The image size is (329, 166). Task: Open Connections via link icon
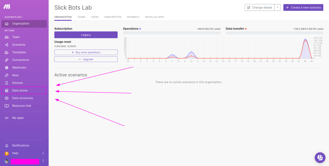(7, 60)
